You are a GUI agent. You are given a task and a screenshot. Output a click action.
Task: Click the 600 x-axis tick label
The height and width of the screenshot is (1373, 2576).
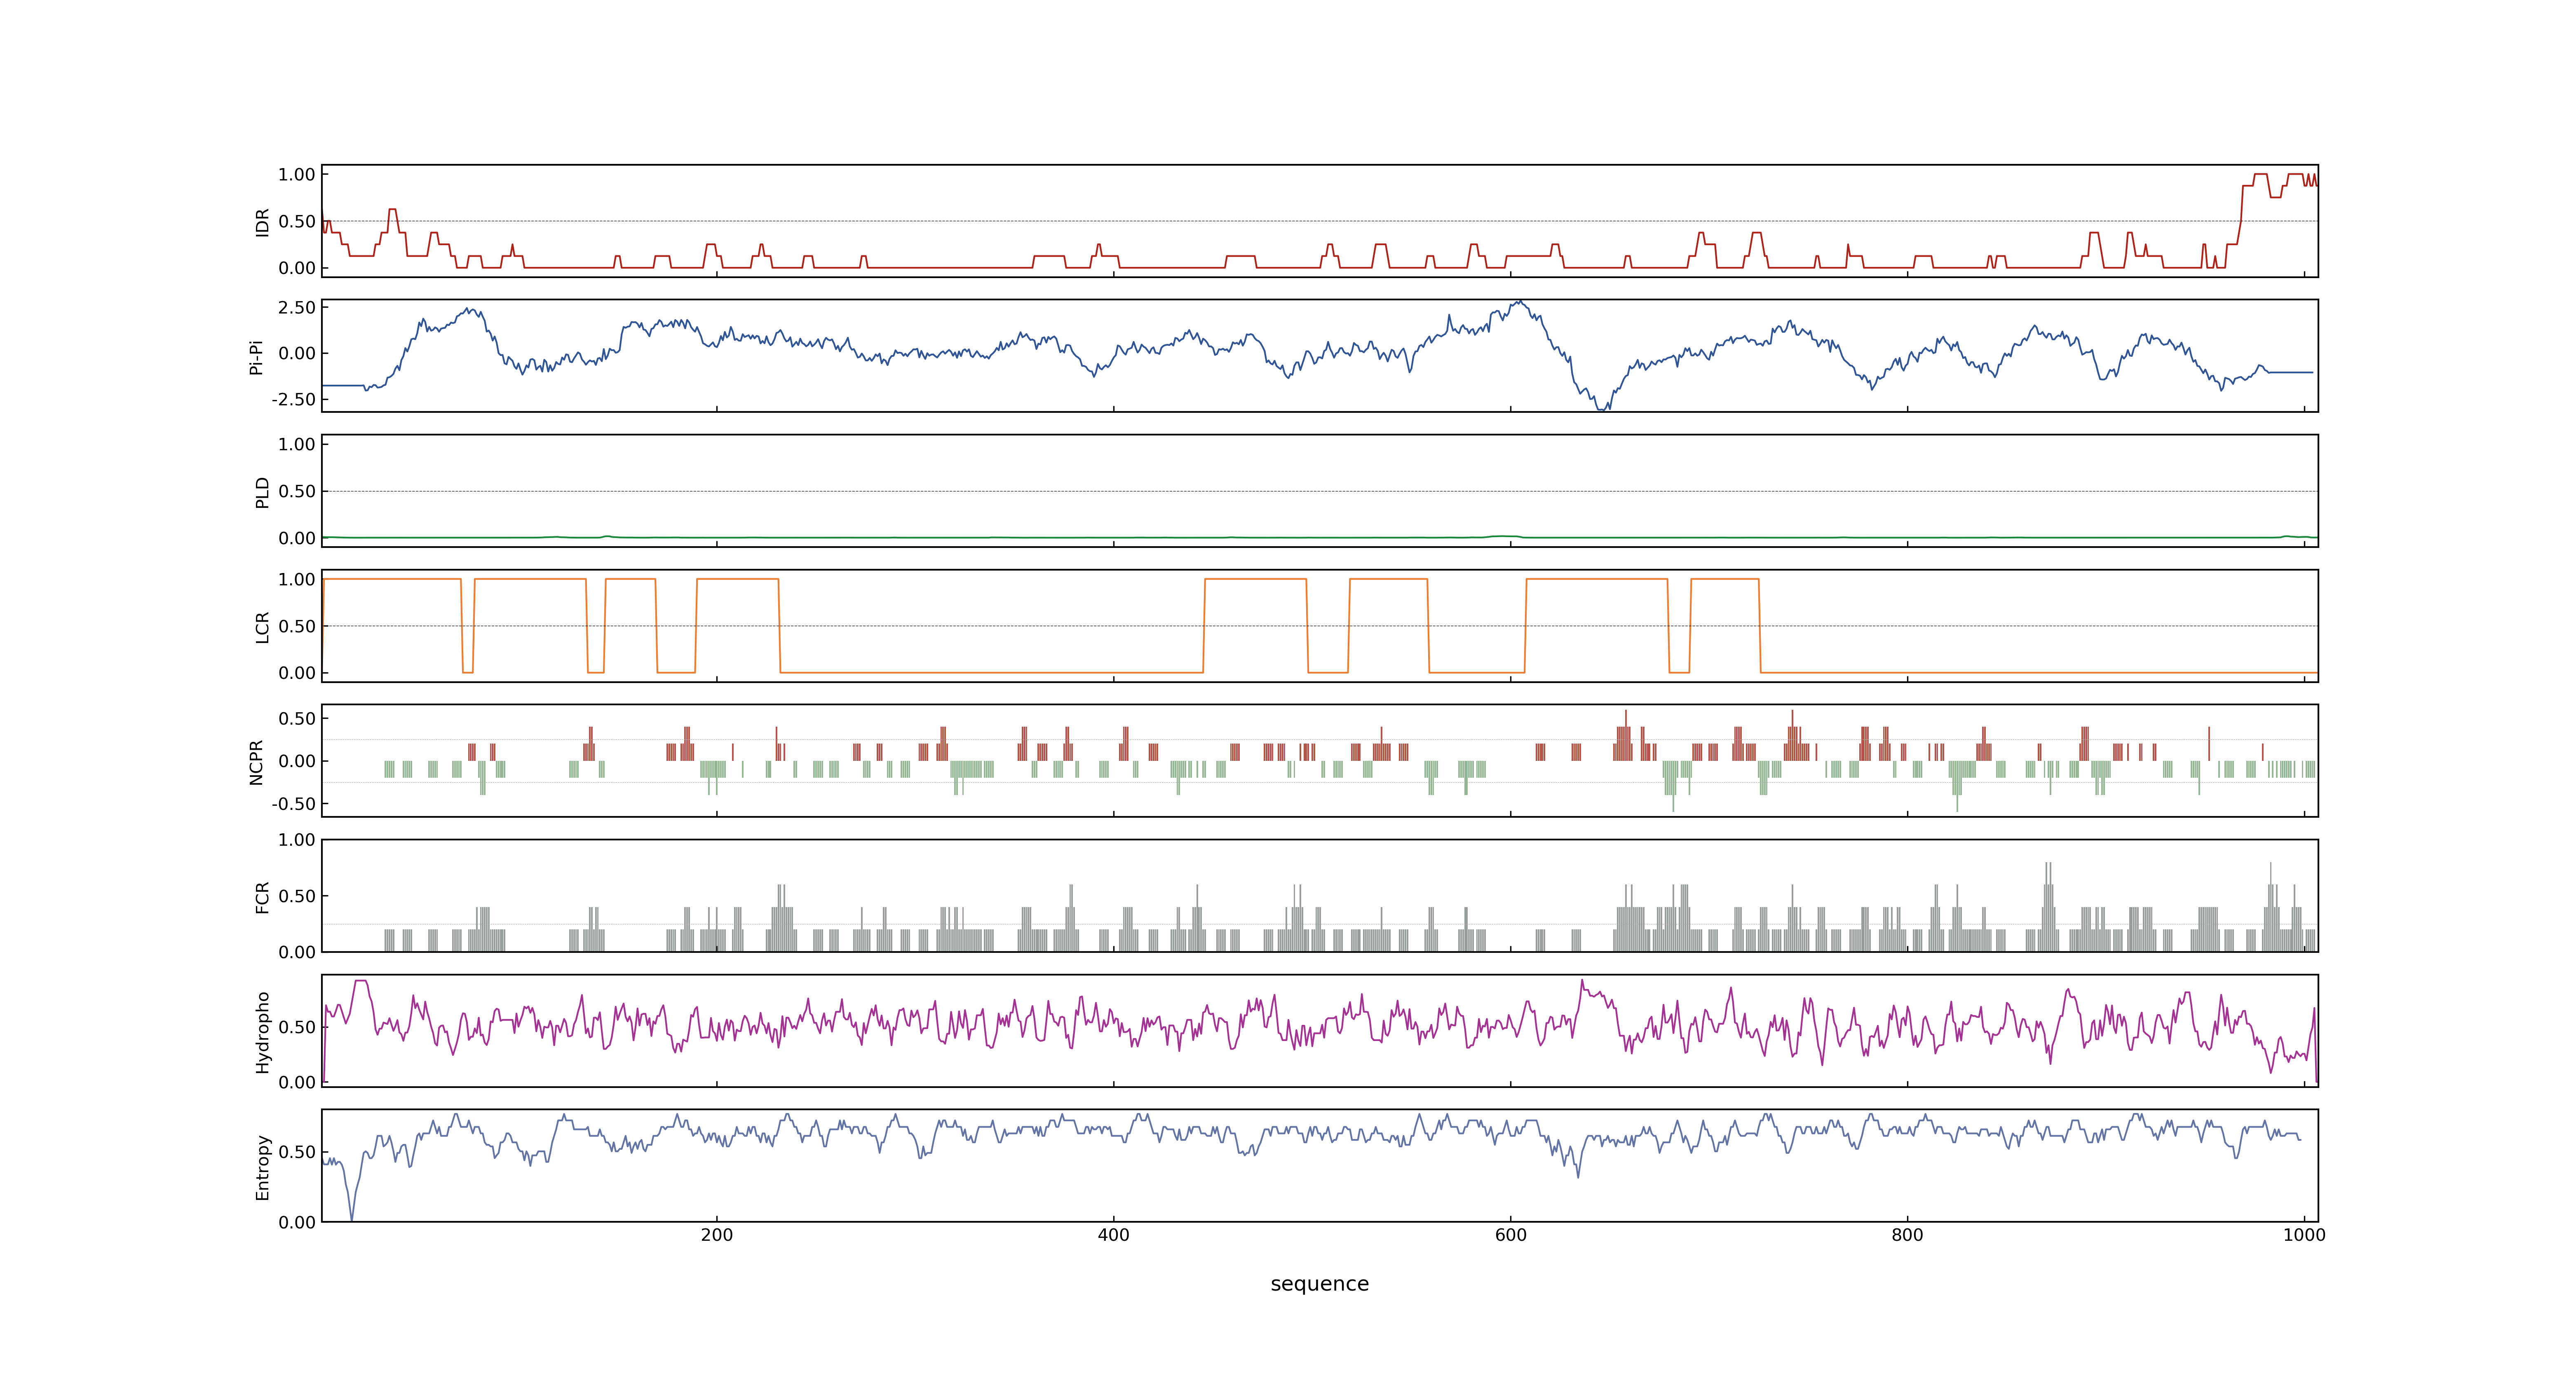(1511, 1235)
